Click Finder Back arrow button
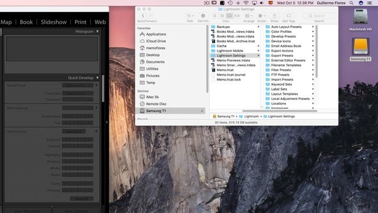Image resolution: width=378 pixels, height=213 pixels. click(143, 16)
